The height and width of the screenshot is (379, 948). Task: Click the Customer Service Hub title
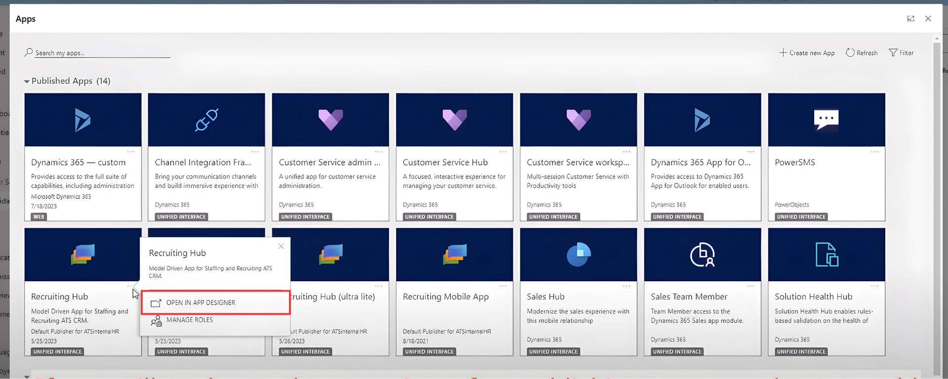tap(445, 162)
